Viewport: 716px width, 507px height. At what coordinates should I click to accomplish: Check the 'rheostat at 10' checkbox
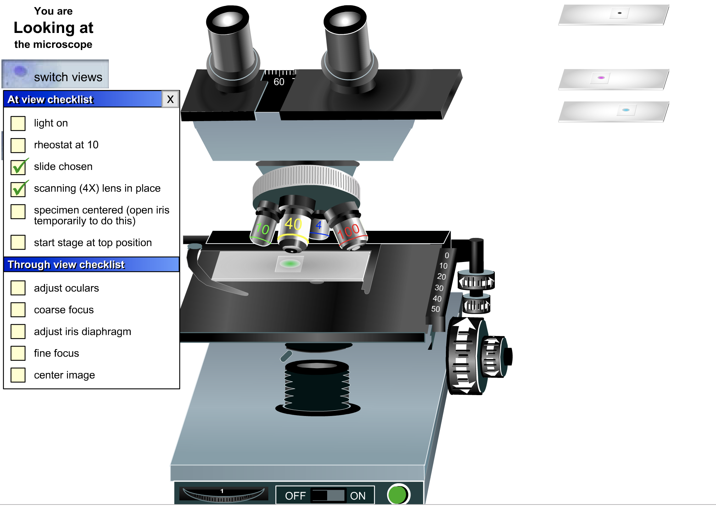(x=18, y=145)
